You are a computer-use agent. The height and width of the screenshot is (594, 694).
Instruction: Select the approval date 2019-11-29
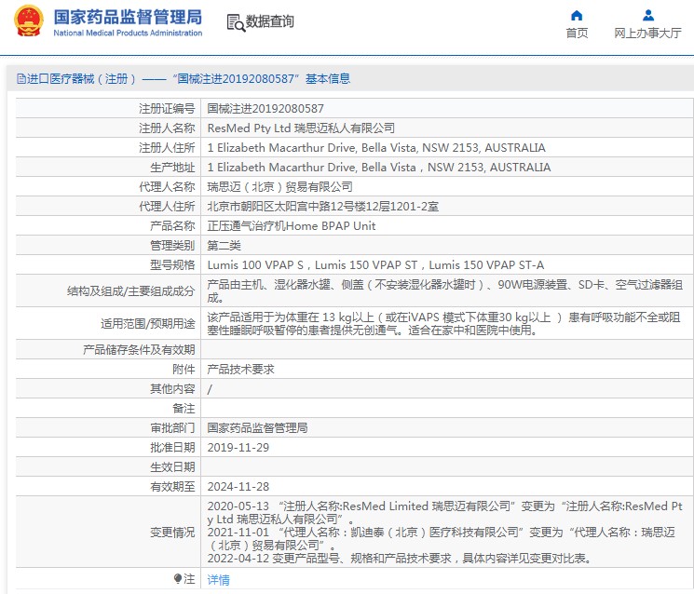tap(238, 447)
